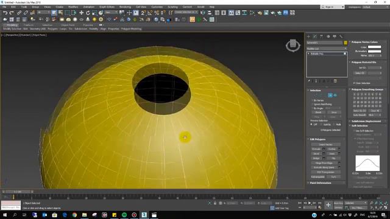Switch to the Freeform ribbon tab
The image size is (390, 219).
coord(29,25)
